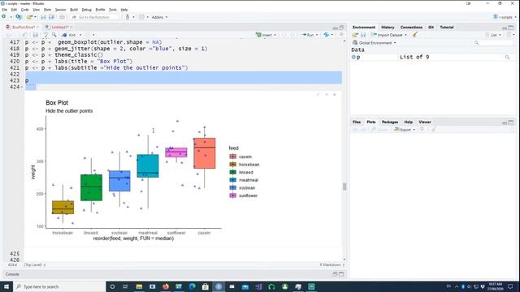This screenshot has width=520, height=292.
Task: Open Firefox from the taskbar
Action: pyautogui.click(x=166, y=286)
